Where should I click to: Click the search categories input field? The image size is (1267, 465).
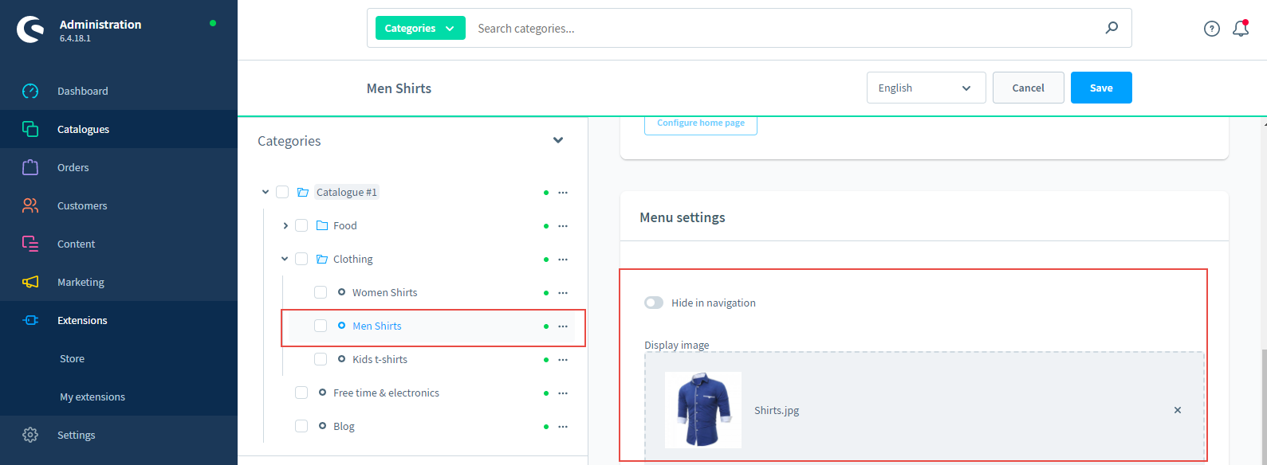781,28
